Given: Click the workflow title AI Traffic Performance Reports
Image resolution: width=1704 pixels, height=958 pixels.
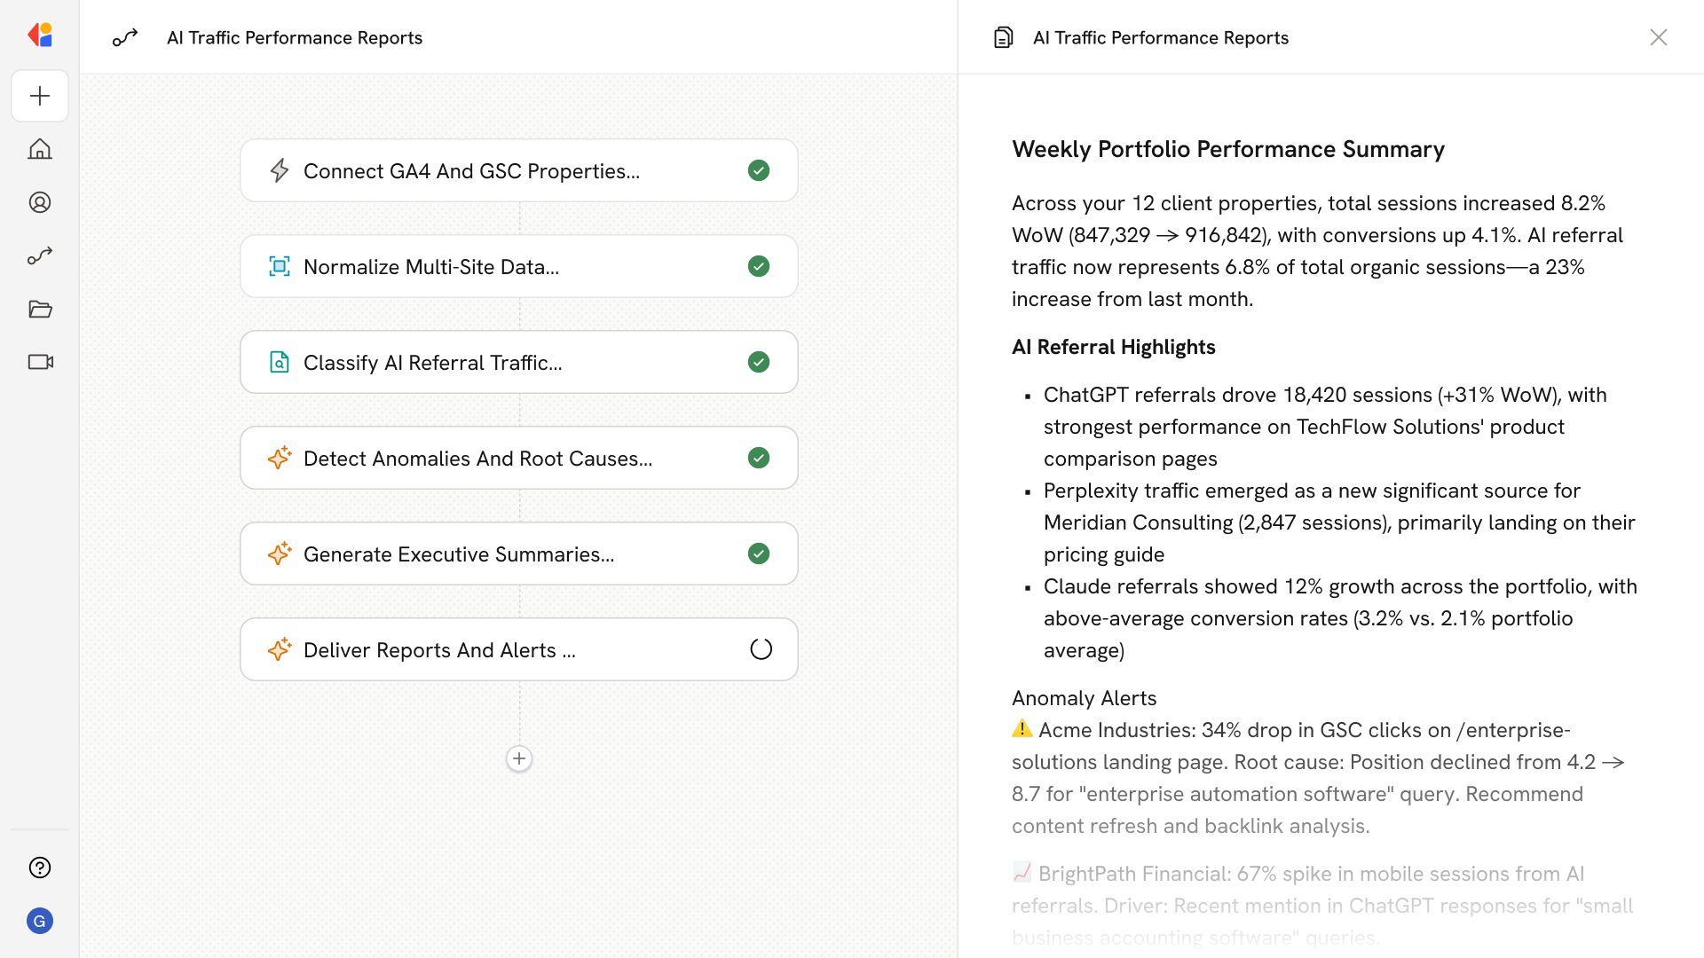Looking at the screenshot, I should click(x=294, y=37).
